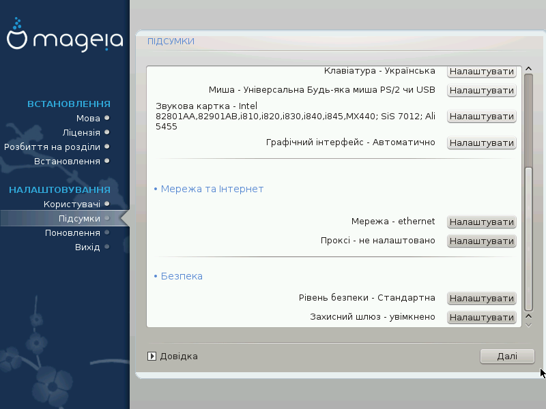Click the second up arrow above the scrollbar down arrow

point(528,316)
